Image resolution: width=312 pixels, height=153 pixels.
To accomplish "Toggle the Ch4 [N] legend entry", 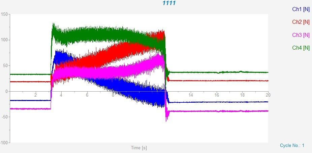I will [301, 48].
